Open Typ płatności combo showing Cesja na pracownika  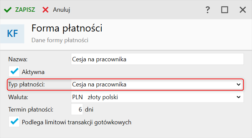[157, 84]
